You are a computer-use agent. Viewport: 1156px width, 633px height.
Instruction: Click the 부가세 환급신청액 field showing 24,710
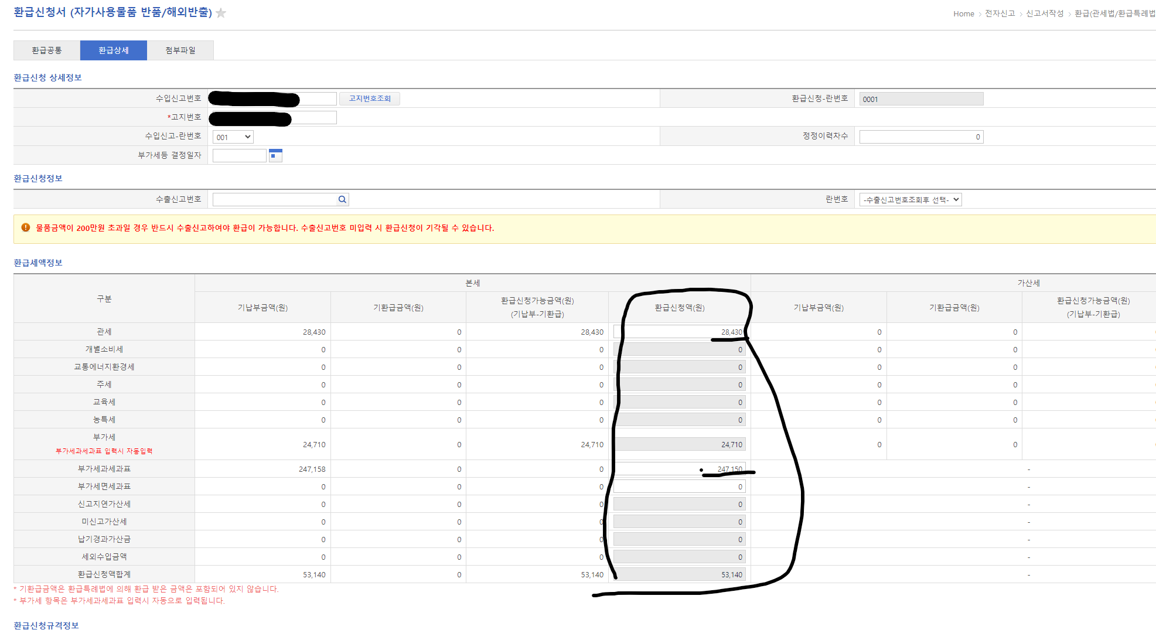tap(679, 444)
